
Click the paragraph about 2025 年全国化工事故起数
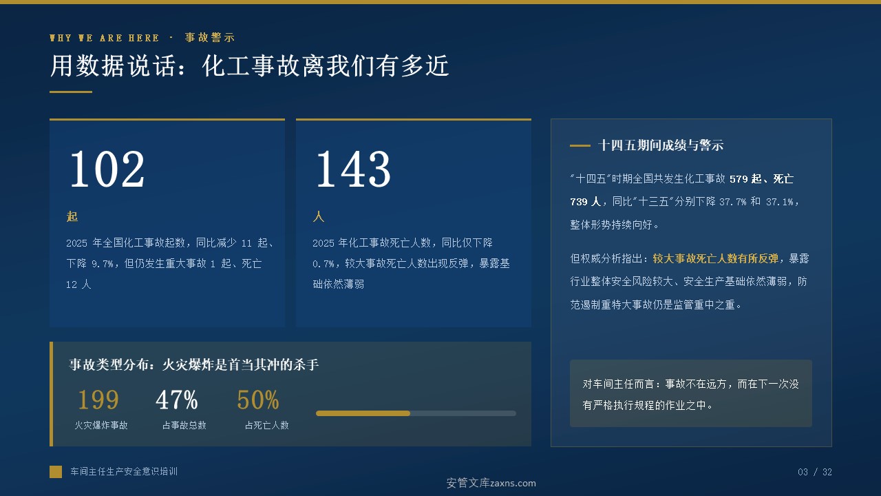(171, 263)
